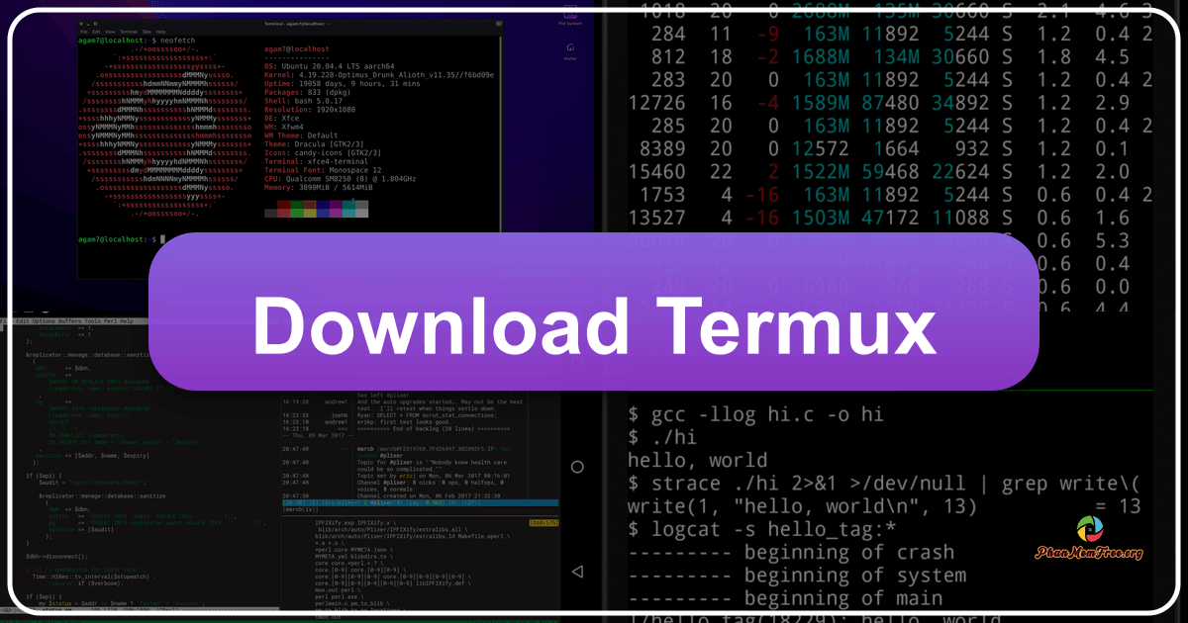Open the View menu in the terminal
1188x623 pixels.
109,31
